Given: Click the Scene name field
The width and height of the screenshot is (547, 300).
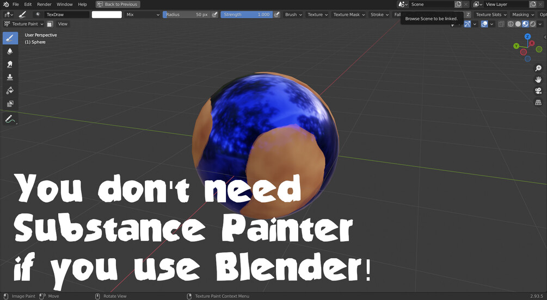Looking at the screenshot, I should point(432,4).
